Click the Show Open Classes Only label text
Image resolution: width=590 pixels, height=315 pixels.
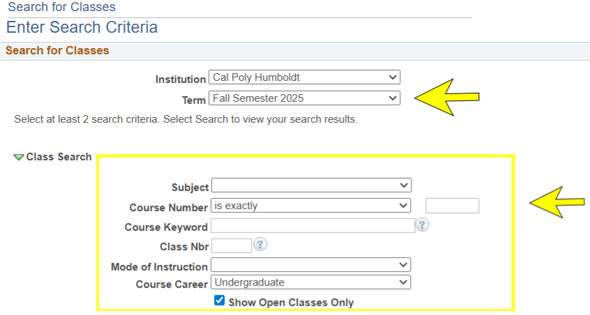point(291,302)
